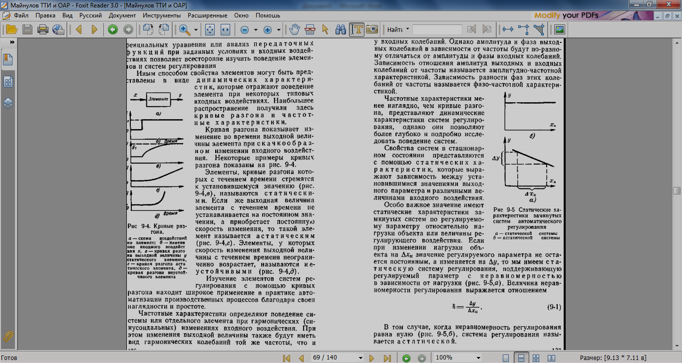Switch to Facing pages layout

pos(550,358)
